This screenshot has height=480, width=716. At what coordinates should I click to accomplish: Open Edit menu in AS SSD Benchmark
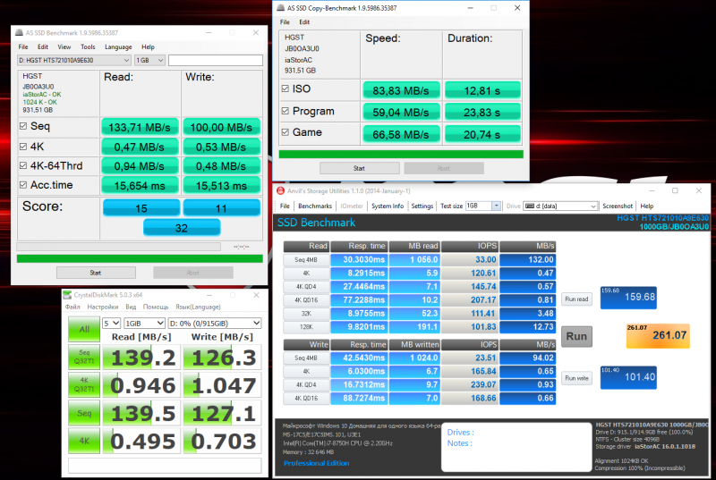(43, 47)
